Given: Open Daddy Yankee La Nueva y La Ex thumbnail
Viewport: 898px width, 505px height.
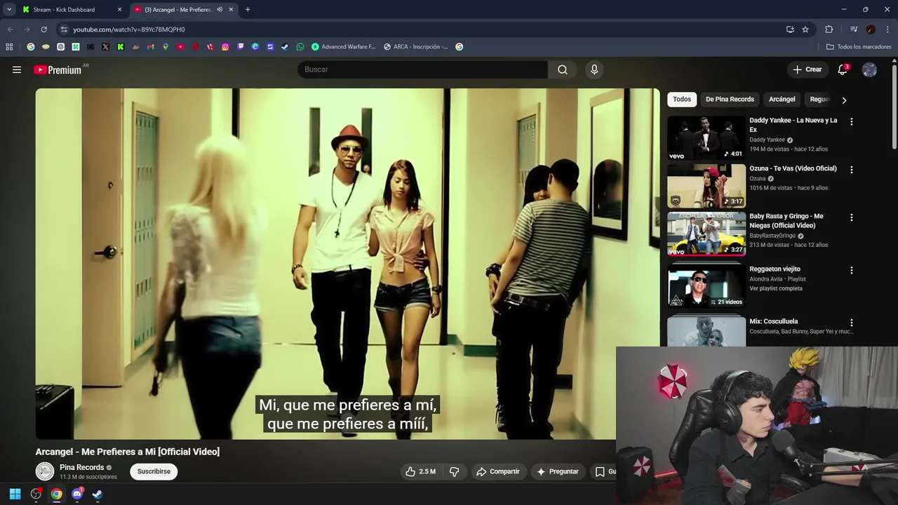Looking at the screenshot, I should pyautogui.click(x=706, y=138).
